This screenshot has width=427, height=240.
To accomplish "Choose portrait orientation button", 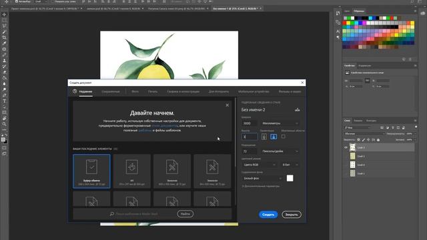I will [264, 137].
